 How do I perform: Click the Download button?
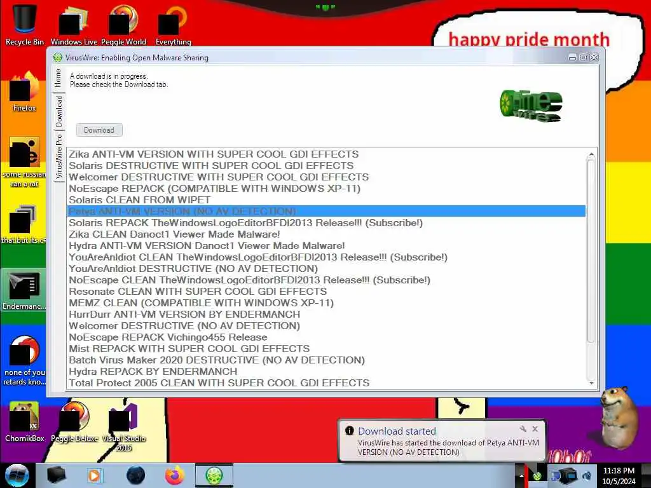click(99, 130)
